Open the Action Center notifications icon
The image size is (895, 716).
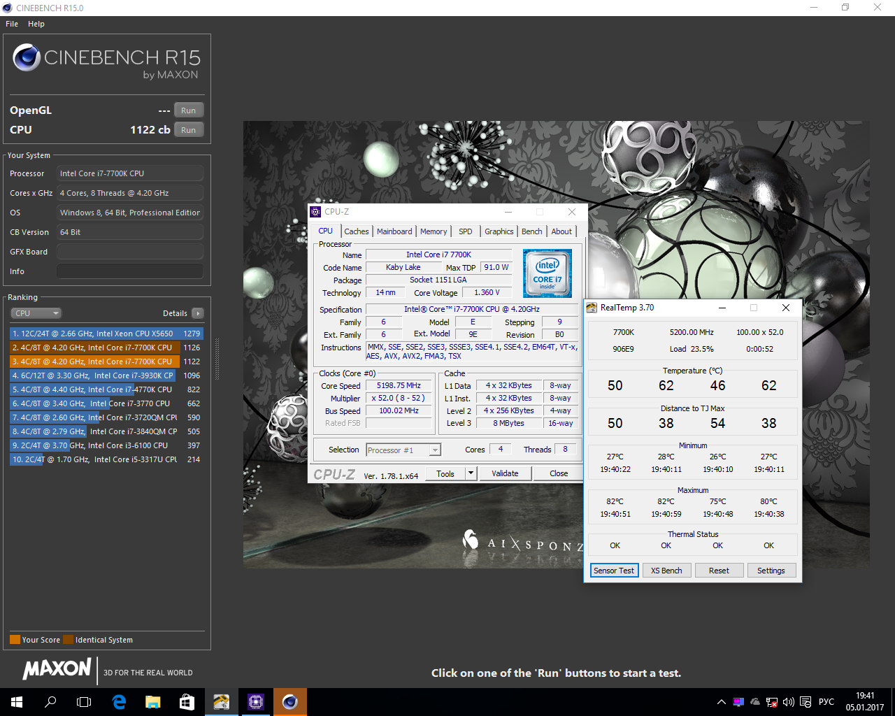click(805, 702)
